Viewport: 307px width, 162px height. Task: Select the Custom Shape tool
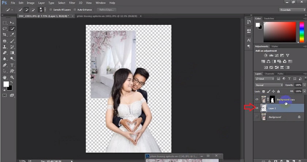(x=12, y=71)
